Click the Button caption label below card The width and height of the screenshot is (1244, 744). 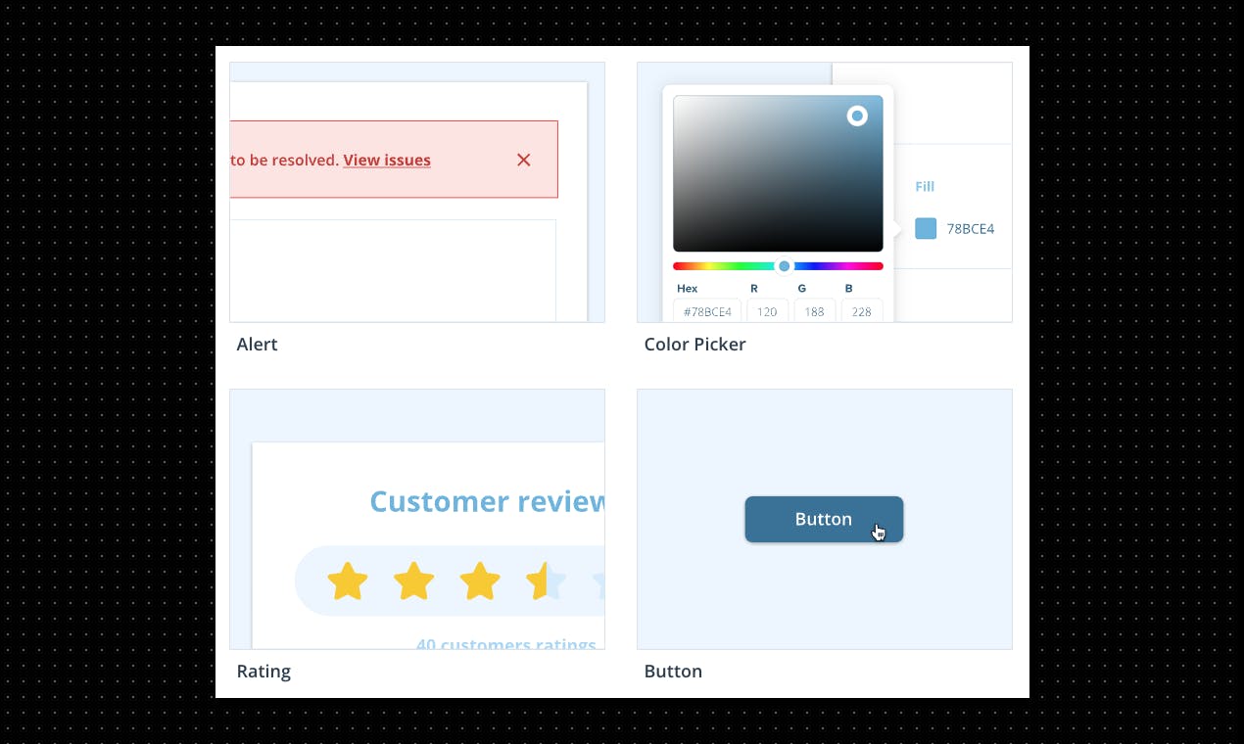[x=673, y=672]
